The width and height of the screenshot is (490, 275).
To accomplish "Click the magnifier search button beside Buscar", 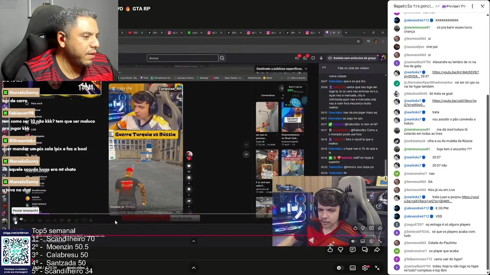I will pyautogui.click(x=222, y=58).
